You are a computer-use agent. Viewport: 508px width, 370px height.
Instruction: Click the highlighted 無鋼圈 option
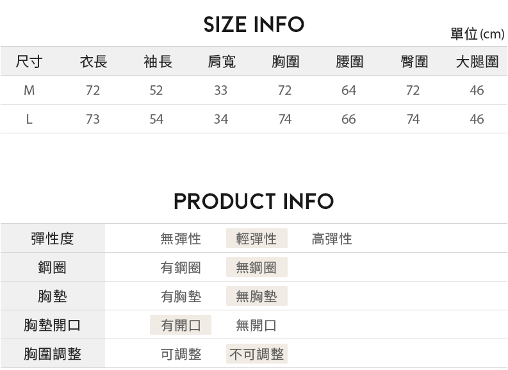point(256,268)
